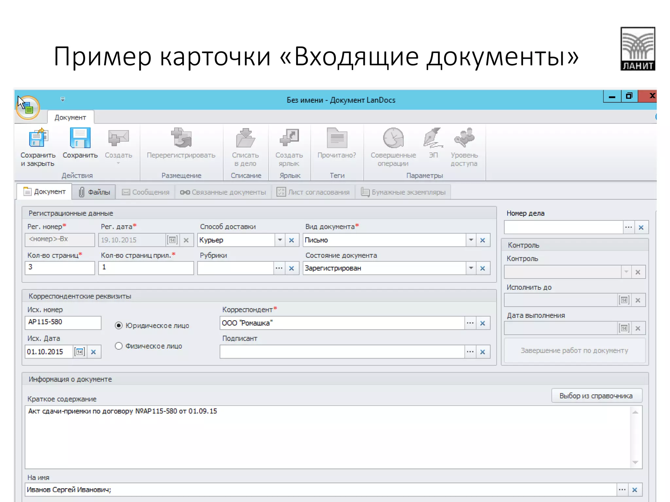Screen dimensions: 670x502
Task: Open the Документ ribbon tab
Action: [x=70, y=117]
